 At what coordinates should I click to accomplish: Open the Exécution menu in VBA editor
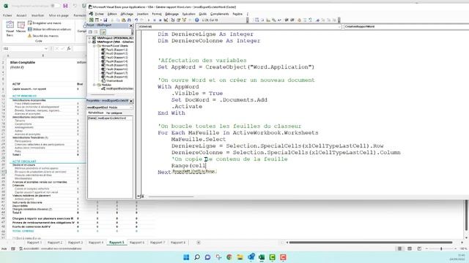click(x=189, y=14)
